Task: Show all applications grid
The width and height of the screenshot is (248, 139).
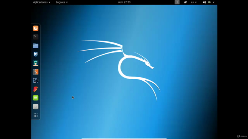Action: (36, 115)
